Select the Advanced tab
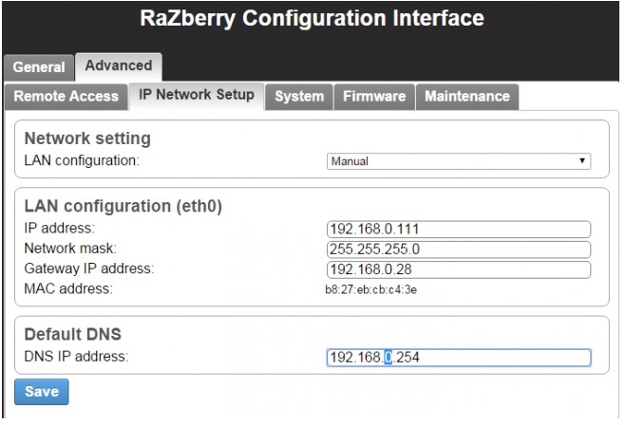626x425 pixels. click(119, 66)
